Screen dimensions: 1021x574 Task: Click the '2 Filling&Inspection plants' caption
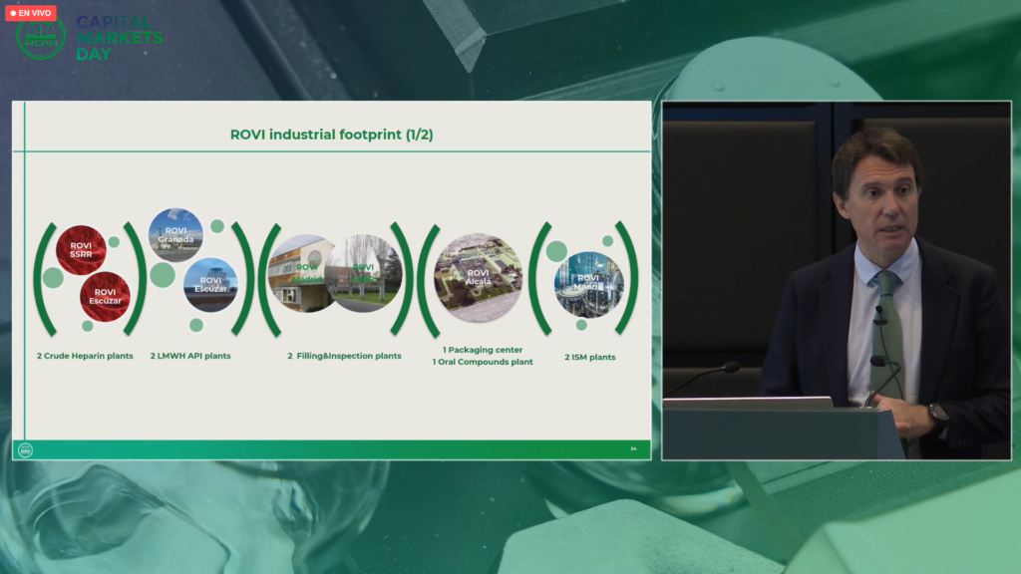pos(344,356)
